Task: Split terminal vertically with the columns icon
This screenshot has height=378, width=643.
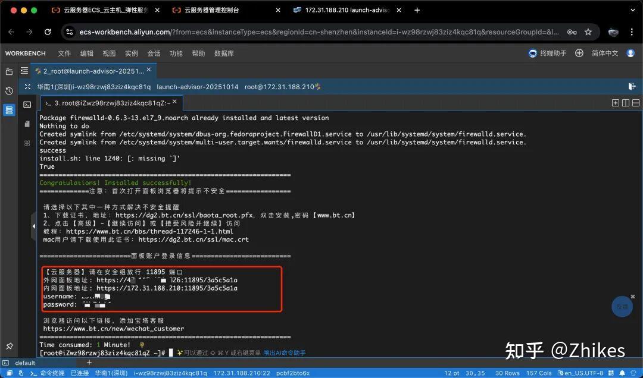Action: tap(626, 103)
